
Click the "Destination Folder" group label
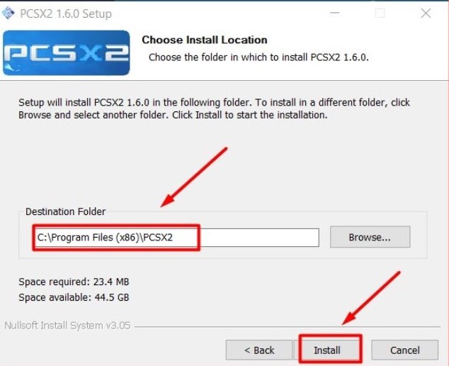[x=65, y=211]
